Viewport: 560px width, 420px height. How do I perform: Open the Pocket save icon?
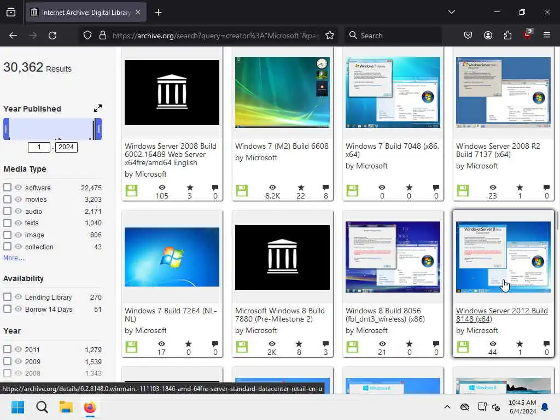point(468,35)
